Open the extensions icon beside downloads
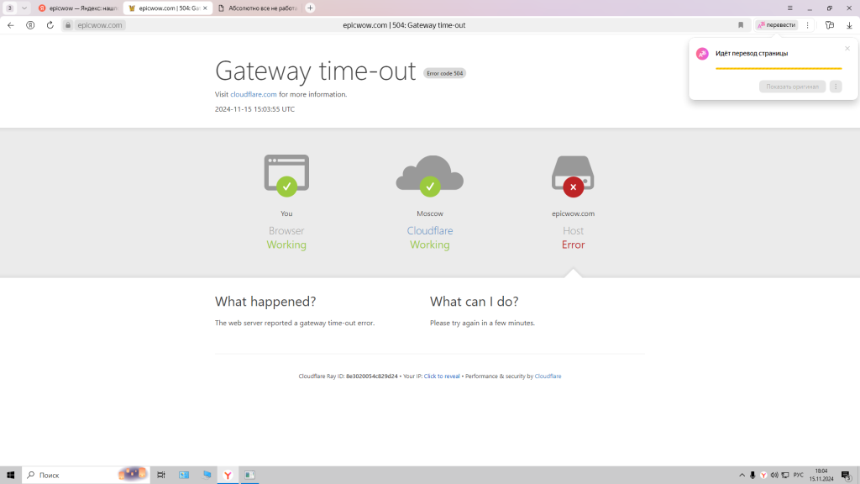Viewport: 860px width, 484px height. pyautogui.click(x=830, y=25)
